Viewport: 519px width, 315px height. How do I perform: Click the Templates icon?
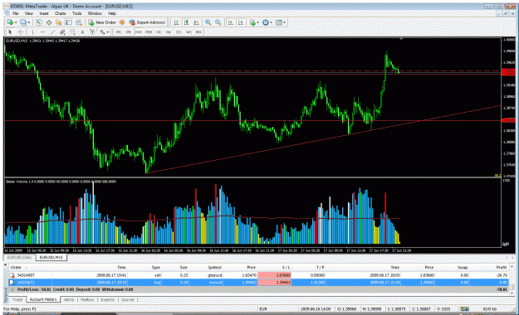(279, 22)
